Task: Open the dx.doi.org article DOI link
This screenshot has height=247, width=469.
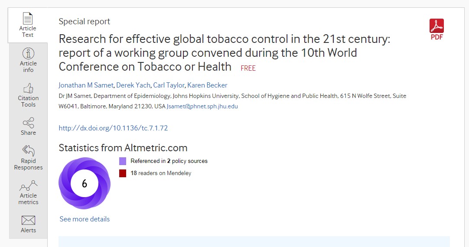Action: click(113, 128)
